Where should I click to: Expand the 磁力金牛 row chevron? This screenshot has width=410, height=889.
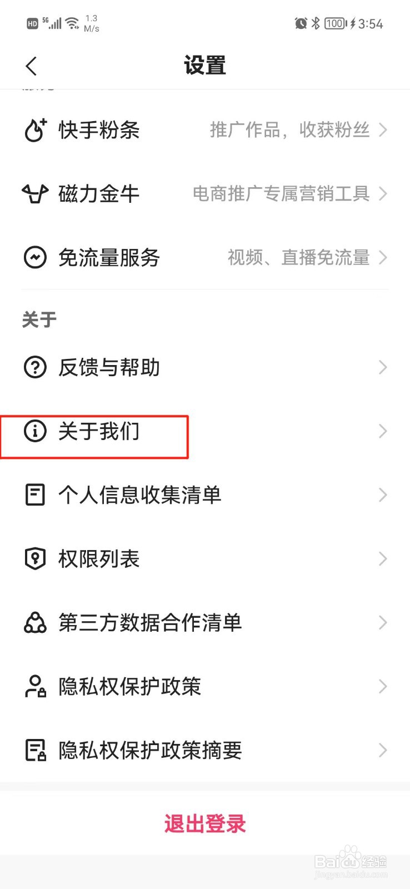(x=383, y=194)
